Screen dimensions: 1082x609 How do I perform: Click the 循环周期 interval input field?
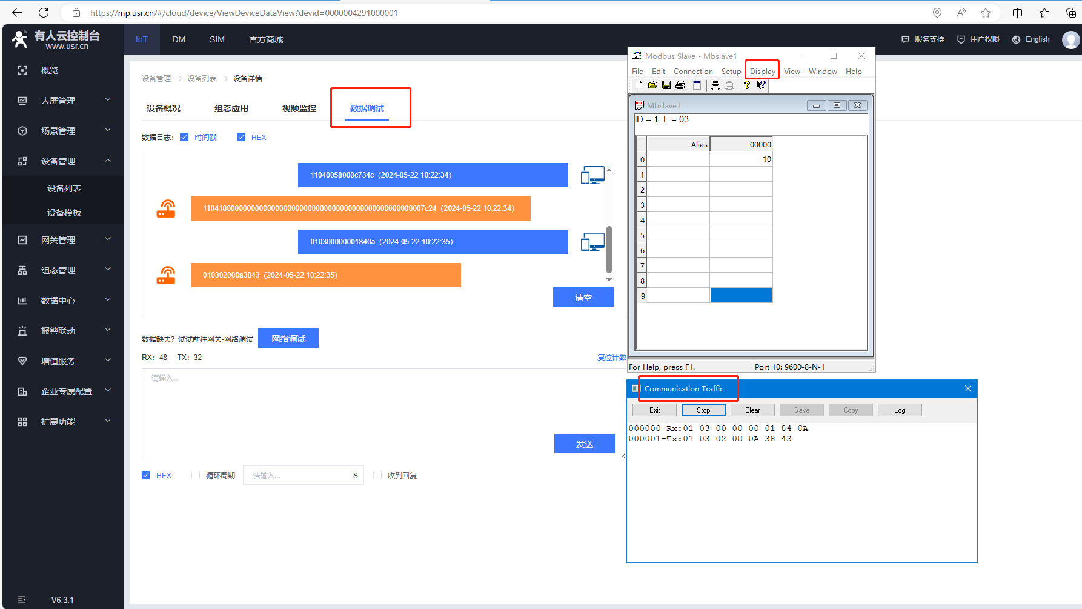click(303, 475)
